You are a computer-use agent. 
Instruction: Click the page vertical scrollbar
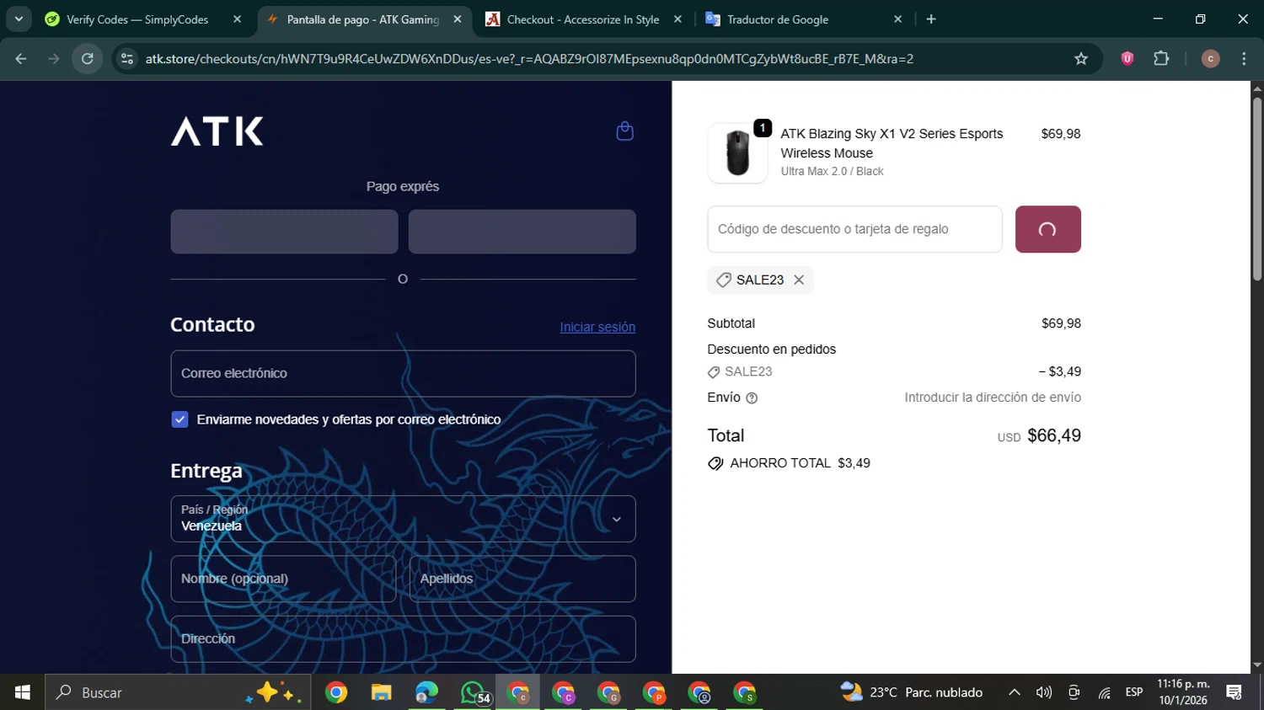[1257, 190]
